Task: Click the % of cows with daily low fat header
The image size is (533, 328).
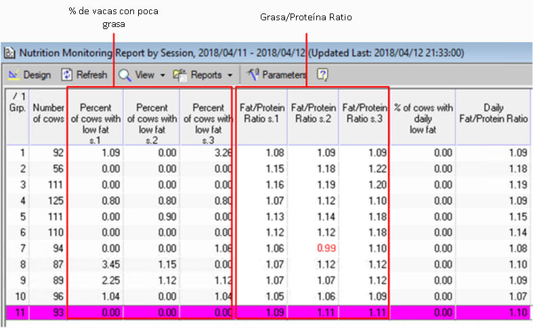Action: (423, 118)
